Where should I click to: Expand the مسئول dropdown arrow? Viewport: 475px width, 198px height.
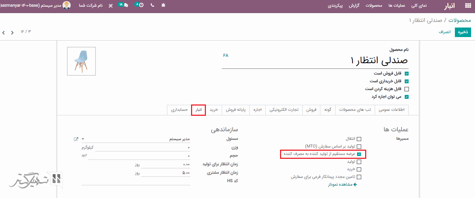[x=83, y=139]
